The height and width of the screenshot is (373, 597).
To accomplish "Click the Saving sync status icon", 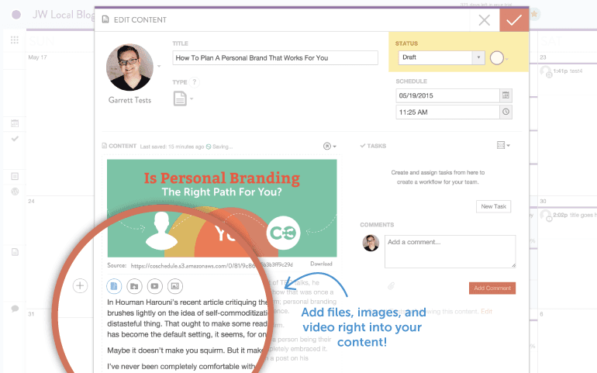I will [209, 147].
